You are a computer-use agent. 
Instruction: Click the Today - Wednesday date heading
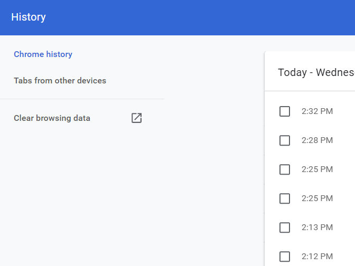click(x=316, y=73)
